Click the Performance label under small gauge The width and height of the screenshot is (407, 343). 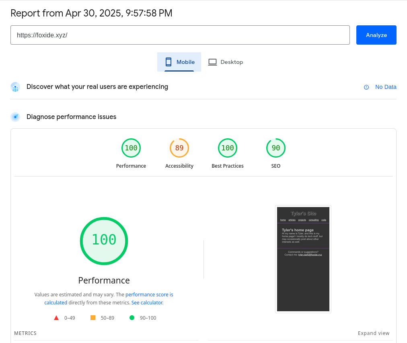click(131, 166)
